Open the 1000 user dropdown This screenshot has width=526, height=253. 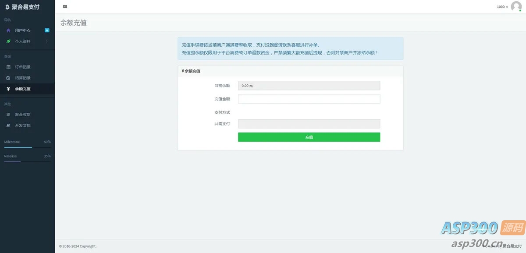502,7
